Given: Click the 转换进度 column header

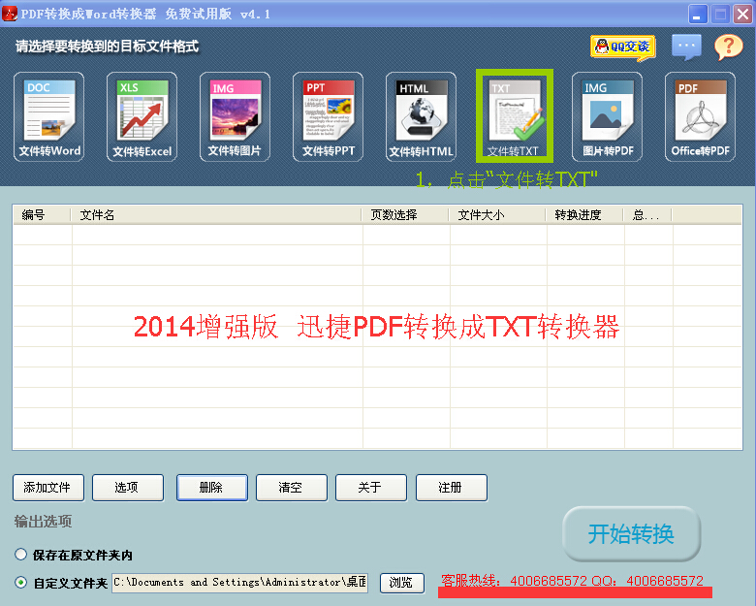Looking at the screenshot, I should [584, 214].
